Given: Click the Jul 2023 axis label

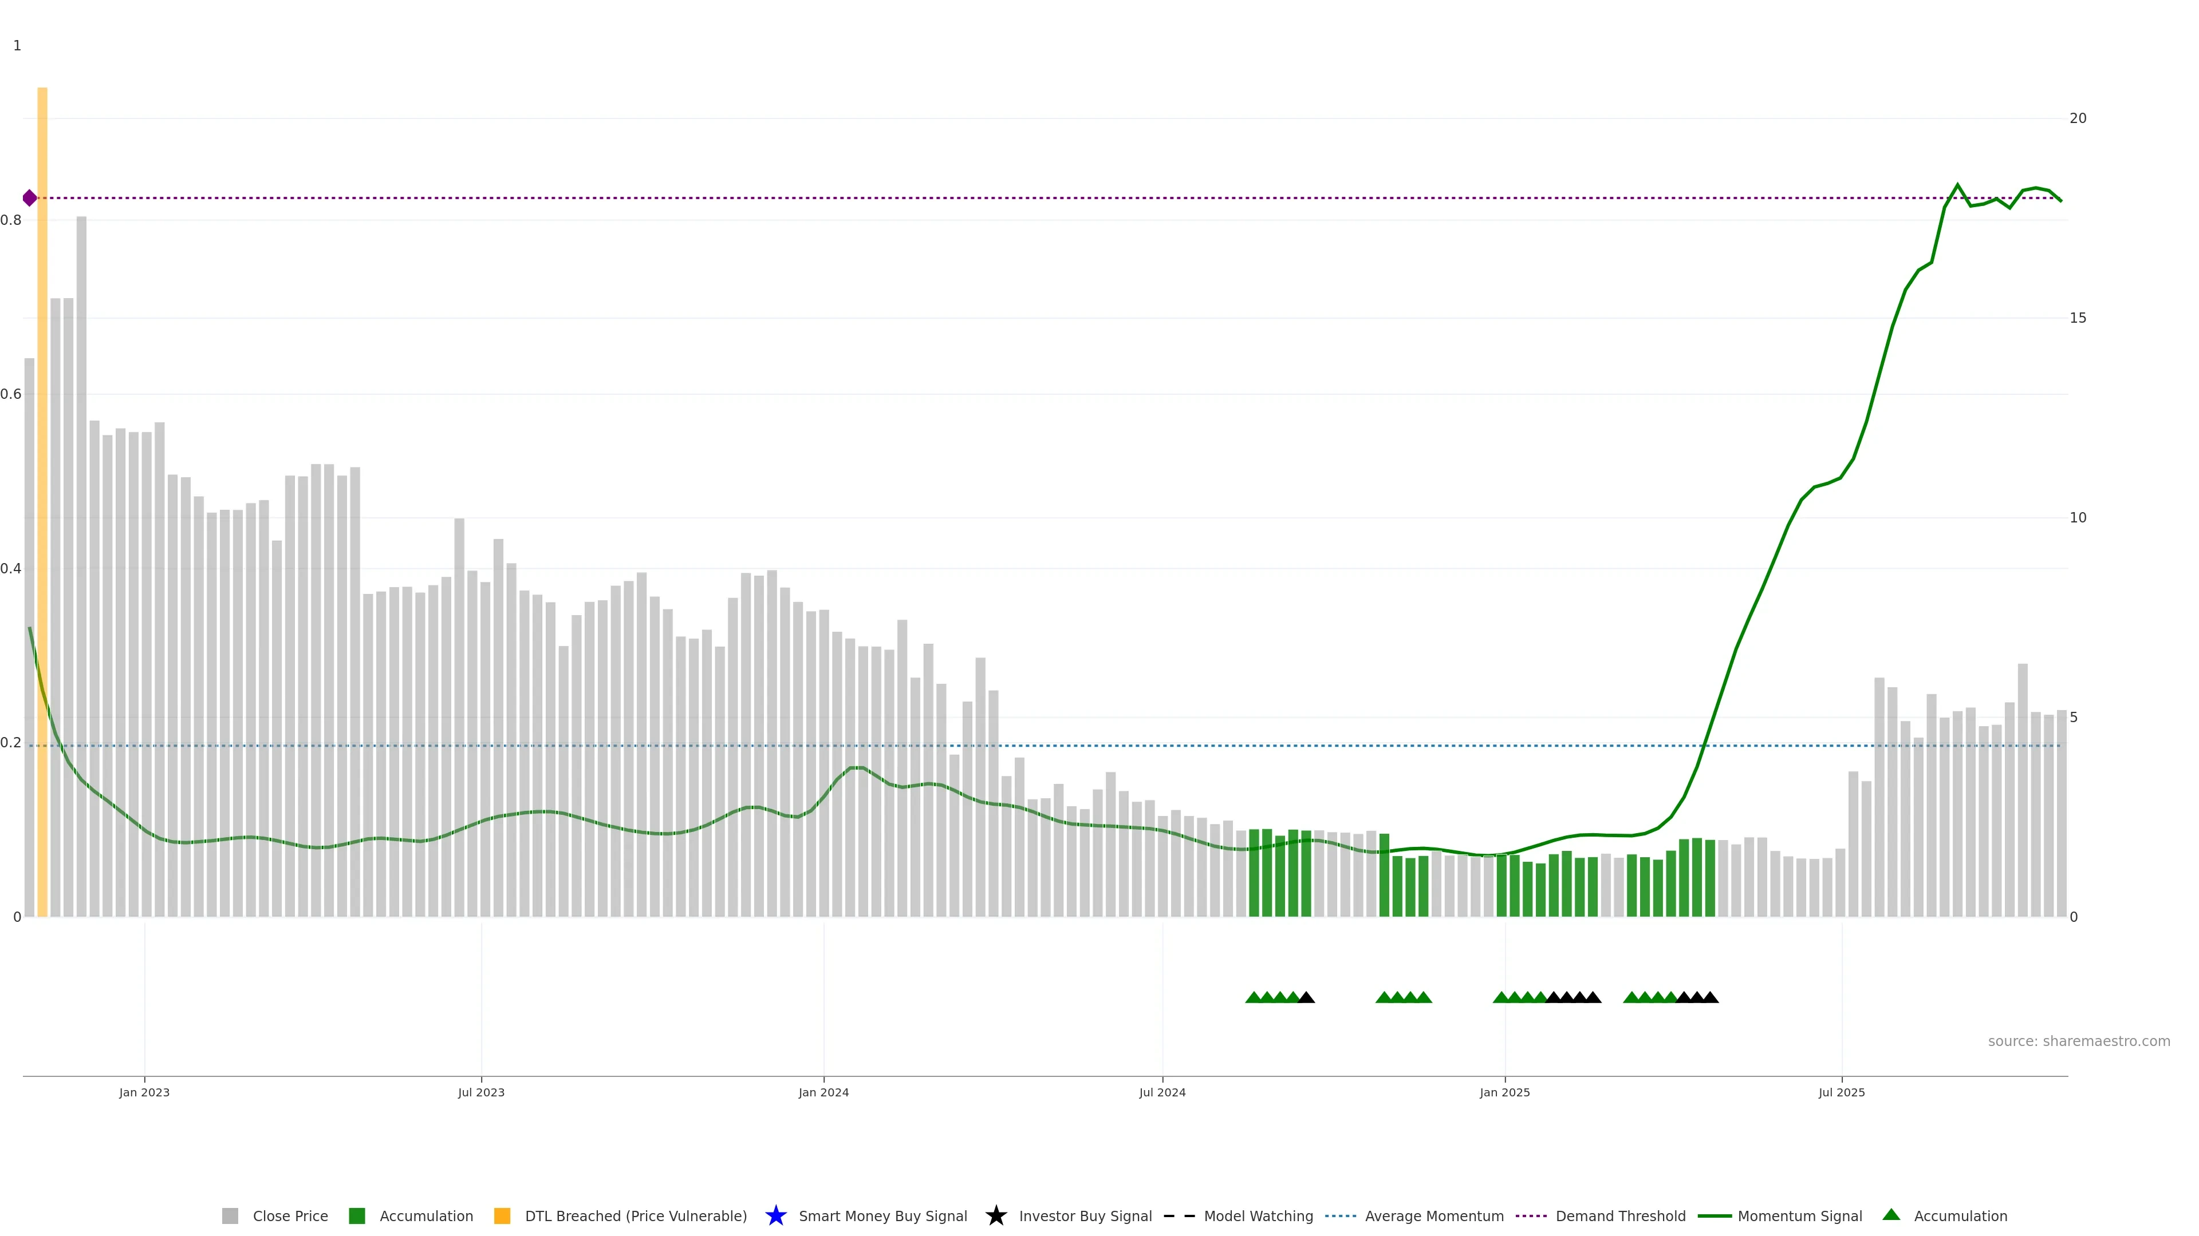Looking at the screenshot, I should [x=480, y=1092].
